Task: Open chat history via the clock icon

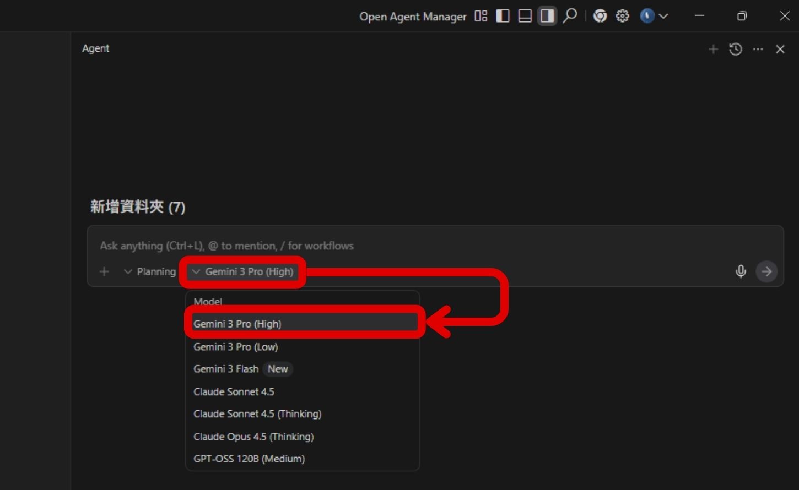Action: [735, 49]
